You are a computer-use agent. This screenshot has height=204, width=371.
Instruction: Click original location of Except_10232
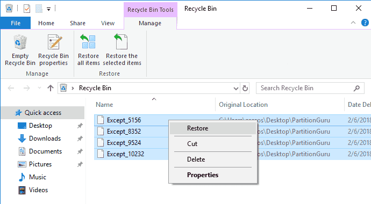294,154
